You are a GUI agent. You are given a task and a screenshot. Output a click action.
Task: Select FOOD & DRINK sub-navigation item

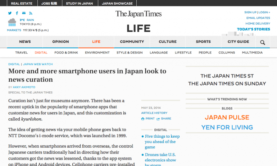pyautogui.click(x=66, y=53)
